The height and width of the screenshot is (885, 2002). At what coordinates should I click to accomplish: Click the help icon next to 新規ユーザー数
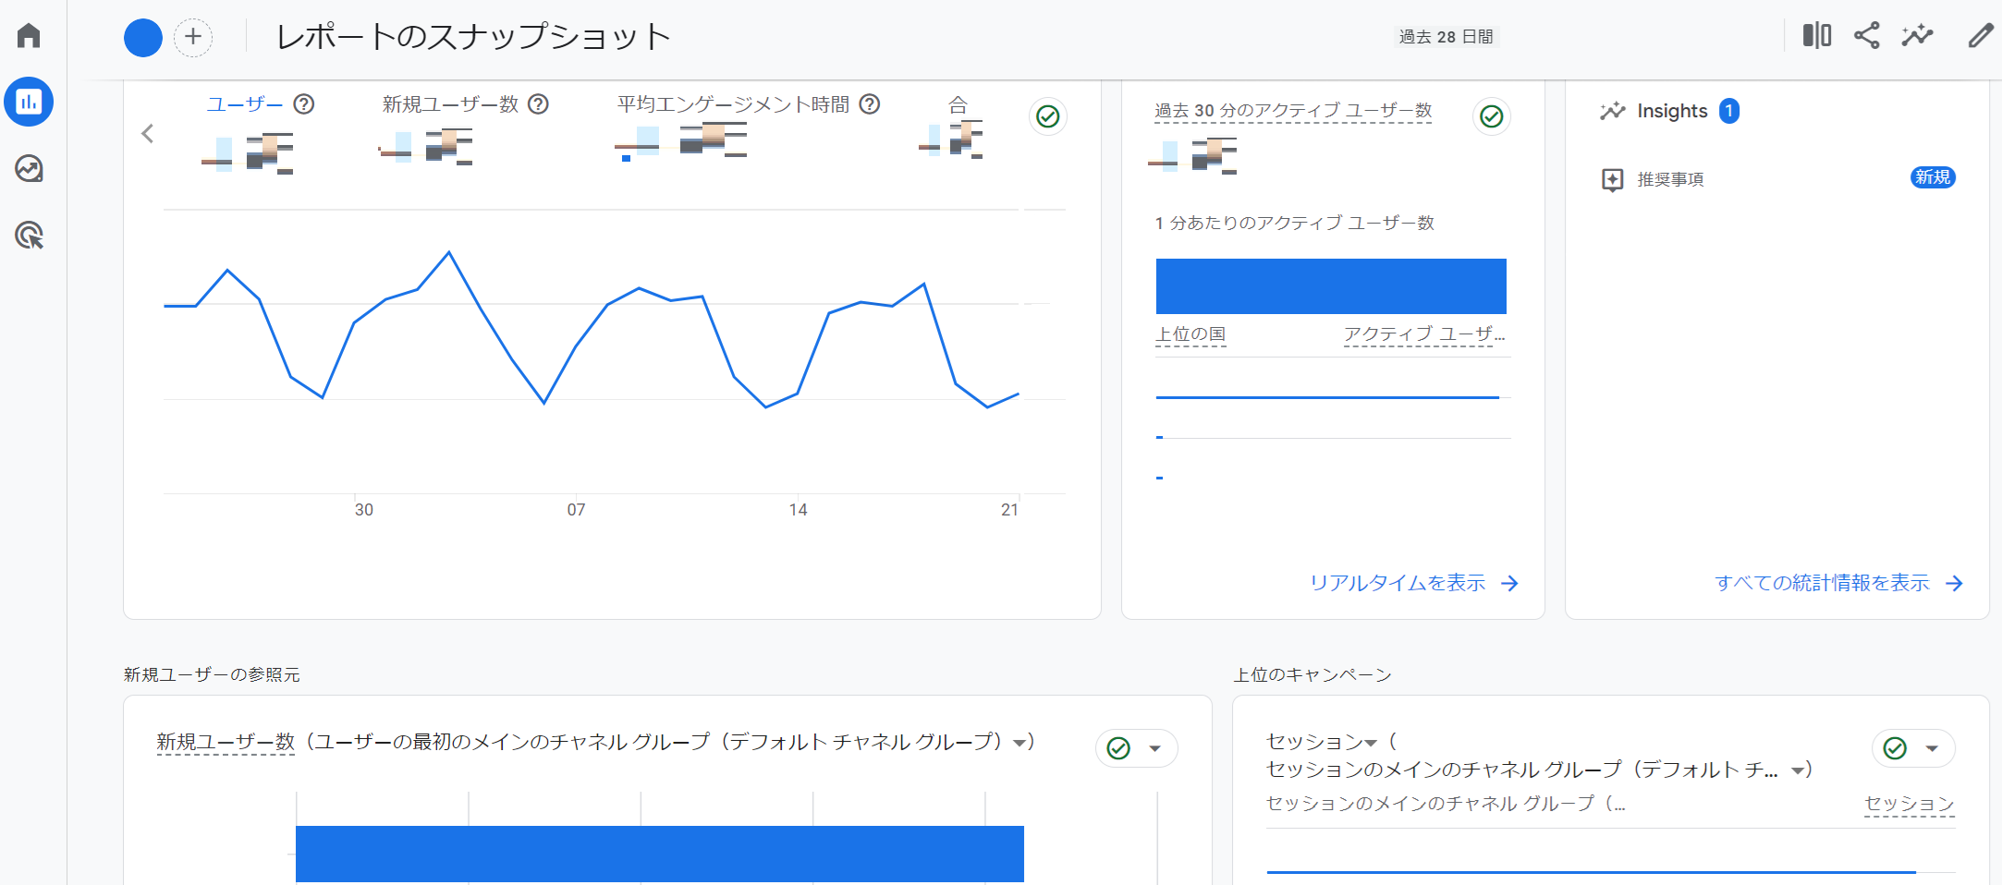pyautogui.click(x=538, y=104)
